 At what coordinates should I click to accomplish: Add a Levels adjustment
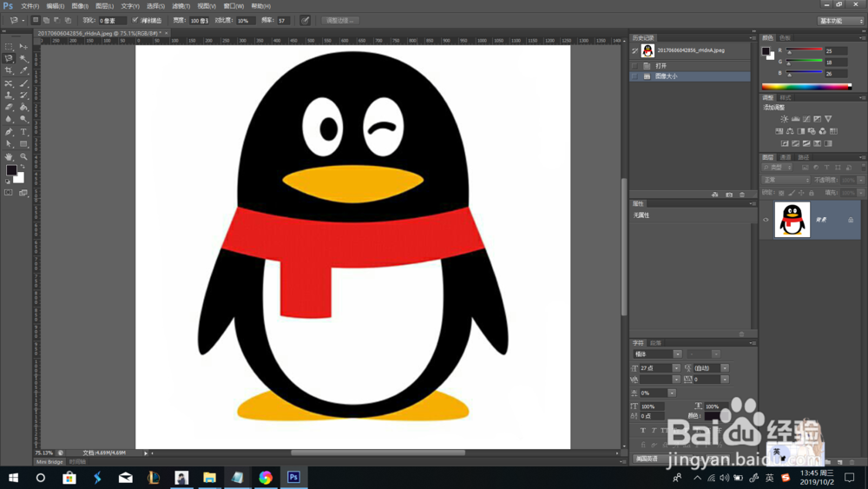(795, 119)
